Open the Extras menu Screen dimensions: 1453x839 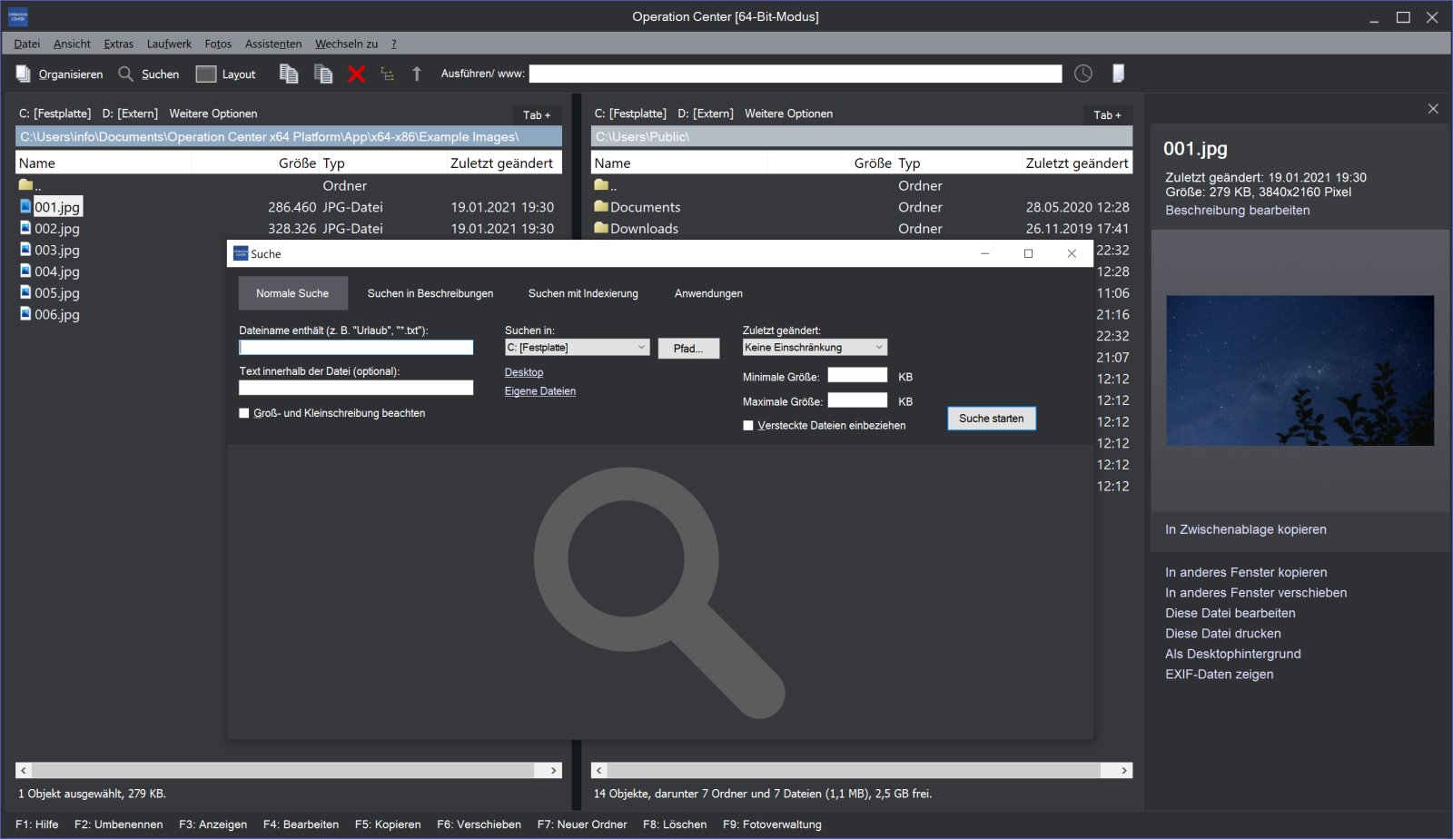[x=118, y=44]
